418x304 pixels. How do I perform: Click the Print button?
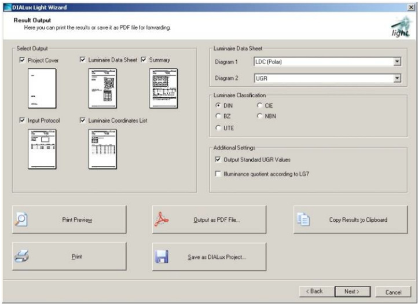pyautogui.click(x=69, y=257)
